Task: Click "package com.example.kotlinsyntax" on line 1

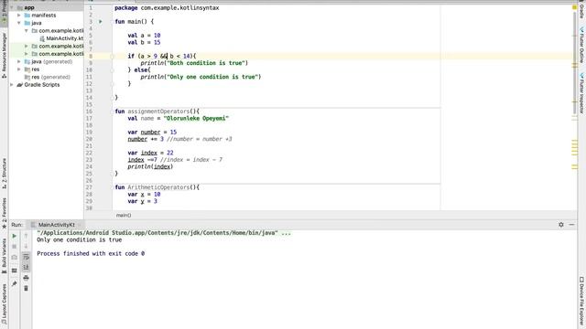Action: [167, 8]
